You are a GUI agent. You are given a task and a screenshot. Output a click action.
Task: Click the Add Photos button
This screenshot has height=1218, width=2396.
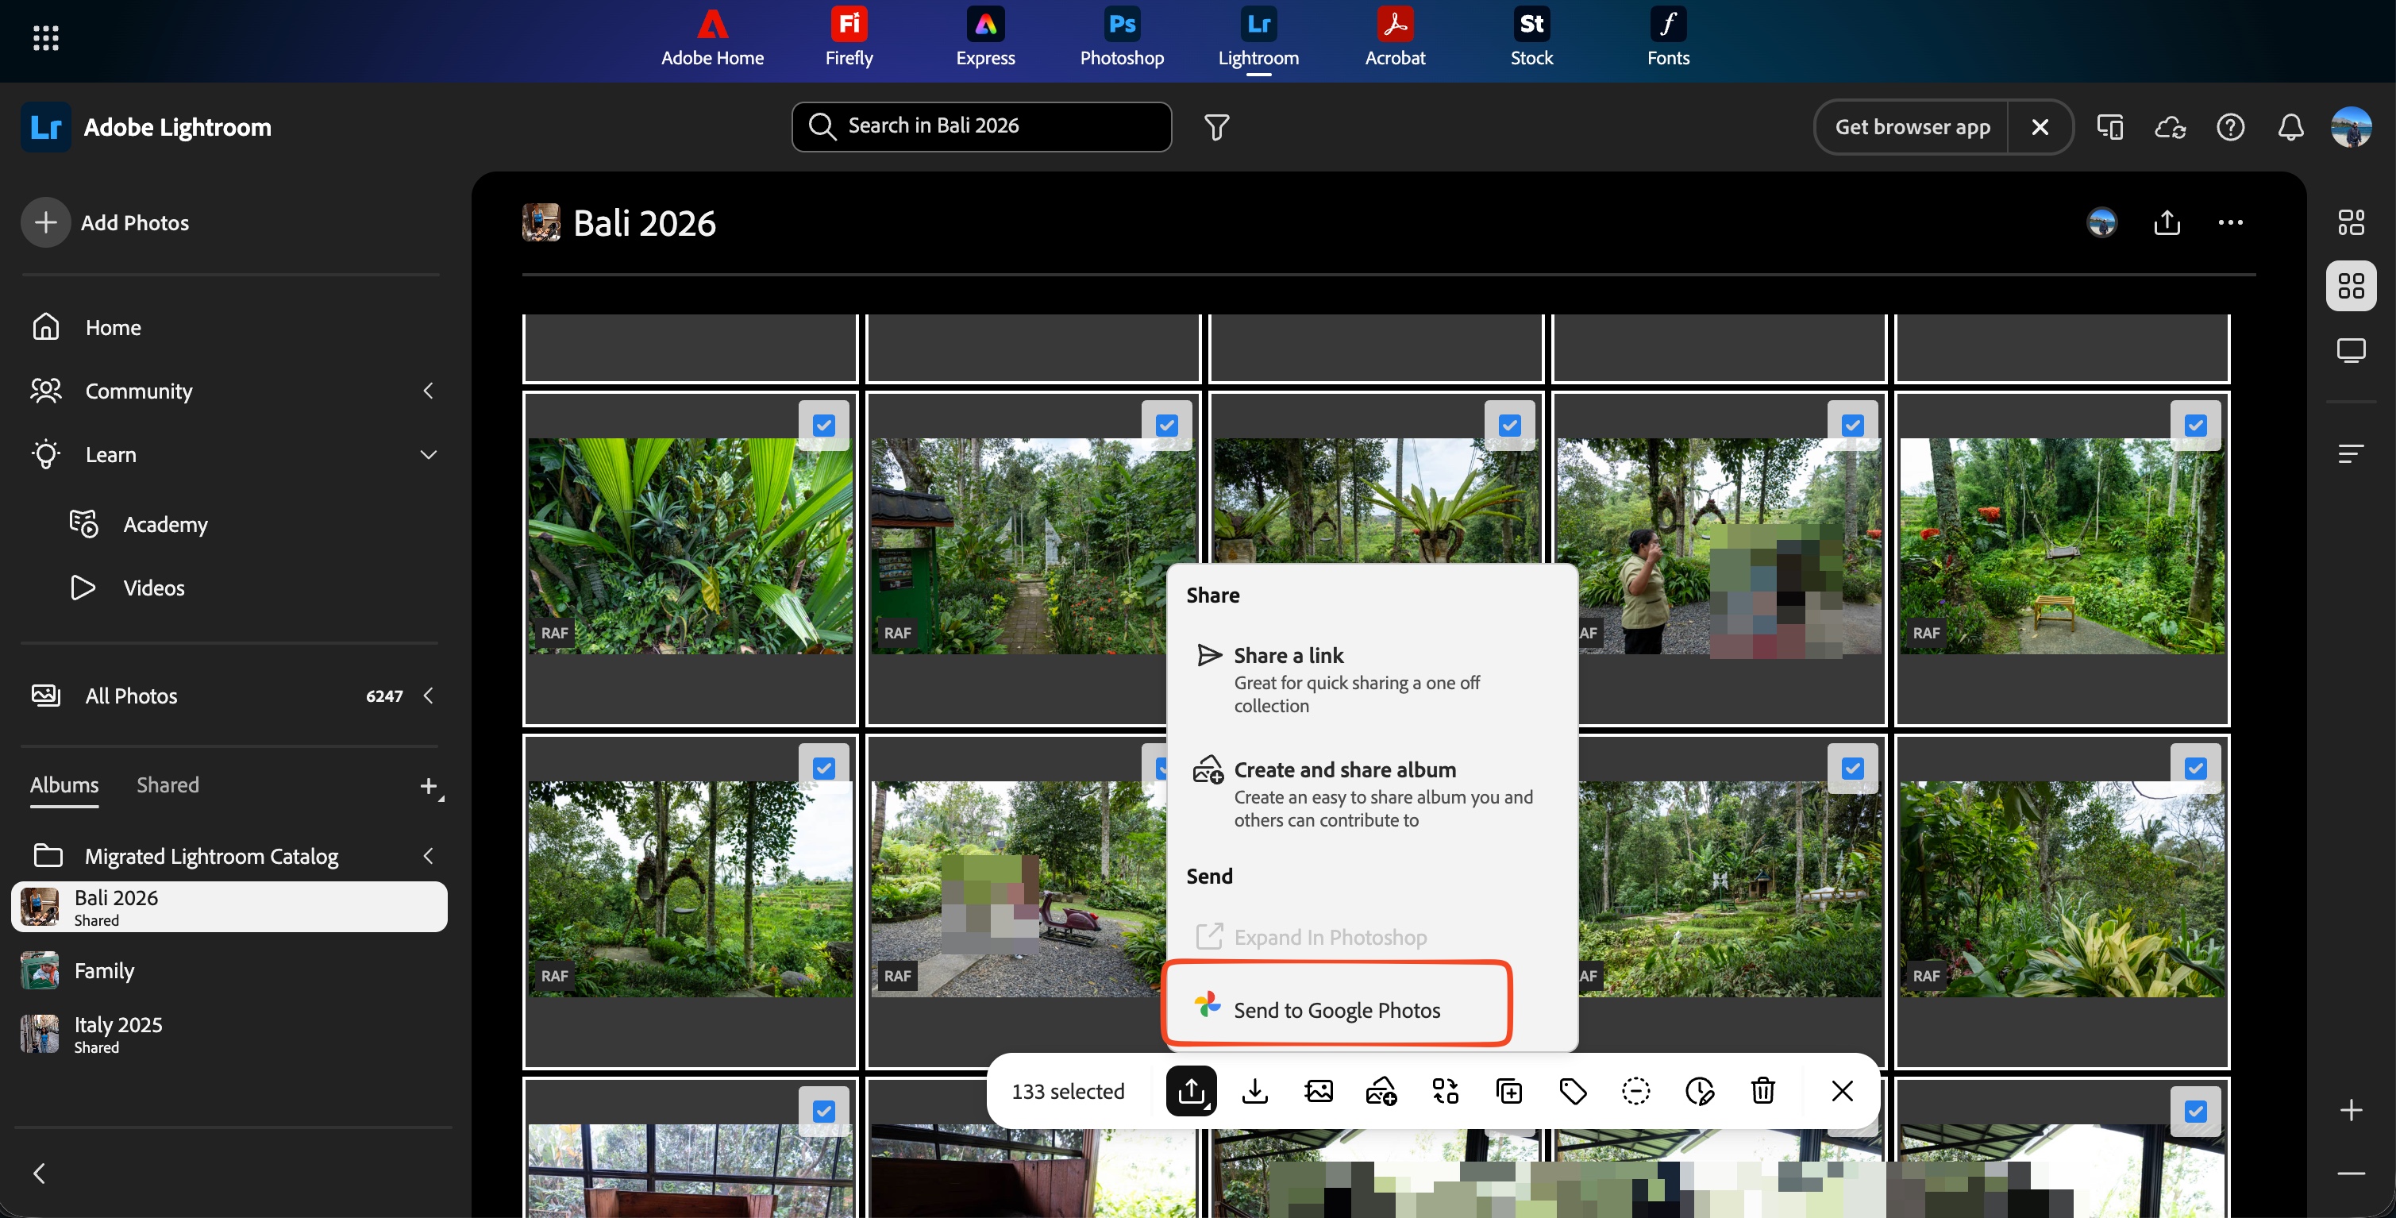click(x=106, y=222)
